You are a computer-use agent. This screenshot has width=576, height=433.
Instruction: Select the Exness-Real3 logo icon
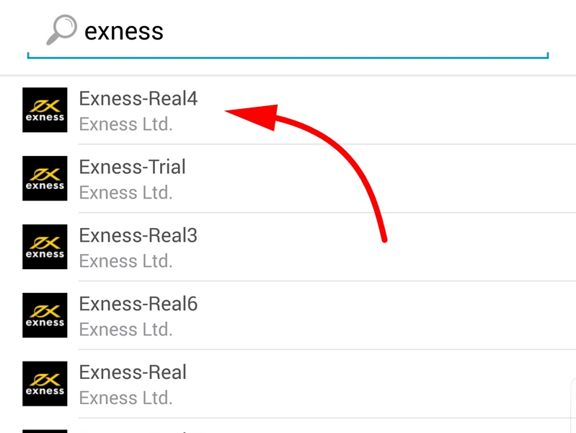[x=45, y=247]
